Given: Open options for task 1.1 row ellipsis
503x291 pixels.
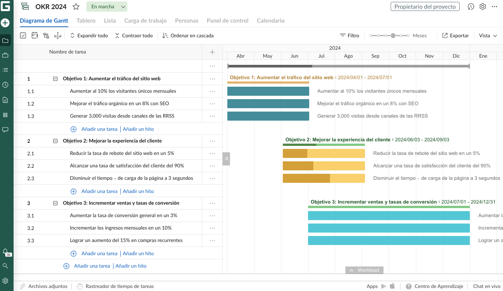Looking at the screenshot, I should pos(212,91).
